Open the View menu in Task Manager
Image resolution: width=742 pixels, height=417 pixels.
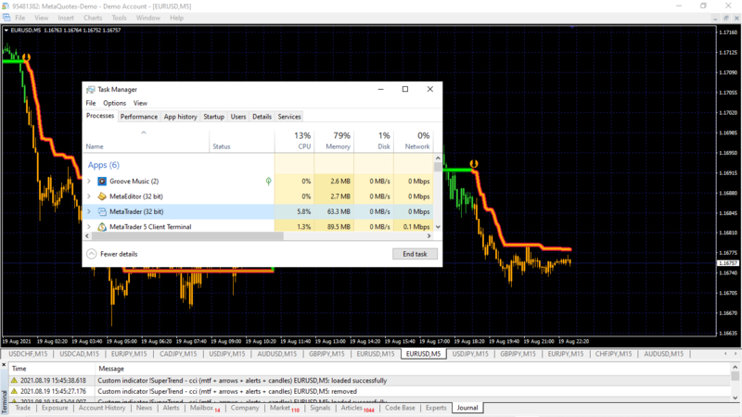[140, 103]
